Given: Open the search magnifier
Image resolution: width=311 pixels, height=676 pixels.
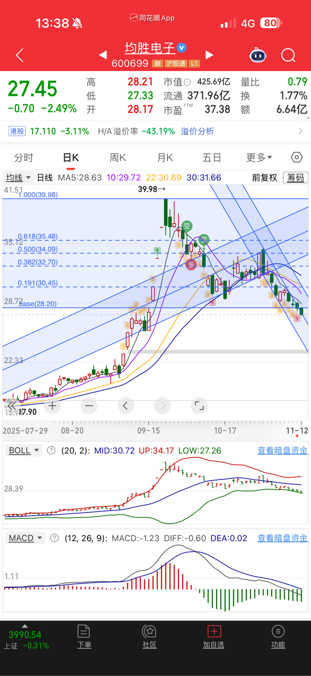Looking at the screenshot, I should point(288,55).
